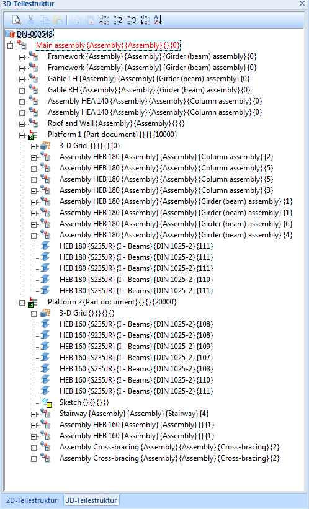
Task: Click the Cut (scissors) toolbar icon
Action: [x=30, y=20]
